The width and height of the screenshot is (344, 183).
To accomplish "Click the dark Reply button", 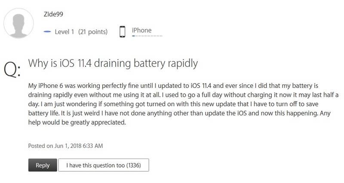I will point(43,165).
